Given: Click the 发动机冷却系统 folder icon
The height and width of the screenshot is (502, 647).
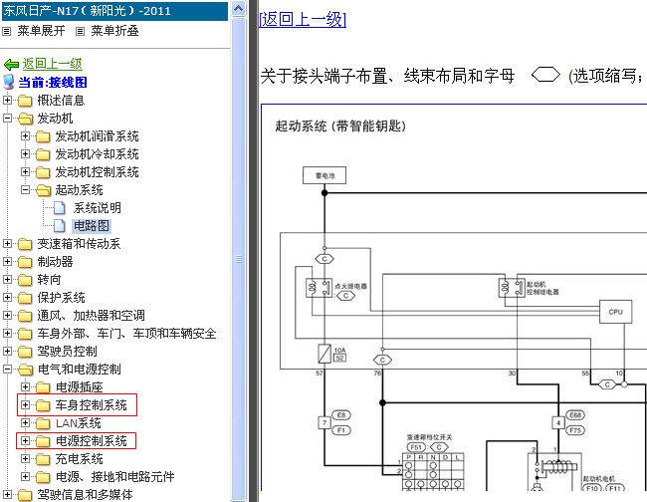Looking at the screenshot, I should [x=43, y=154].
